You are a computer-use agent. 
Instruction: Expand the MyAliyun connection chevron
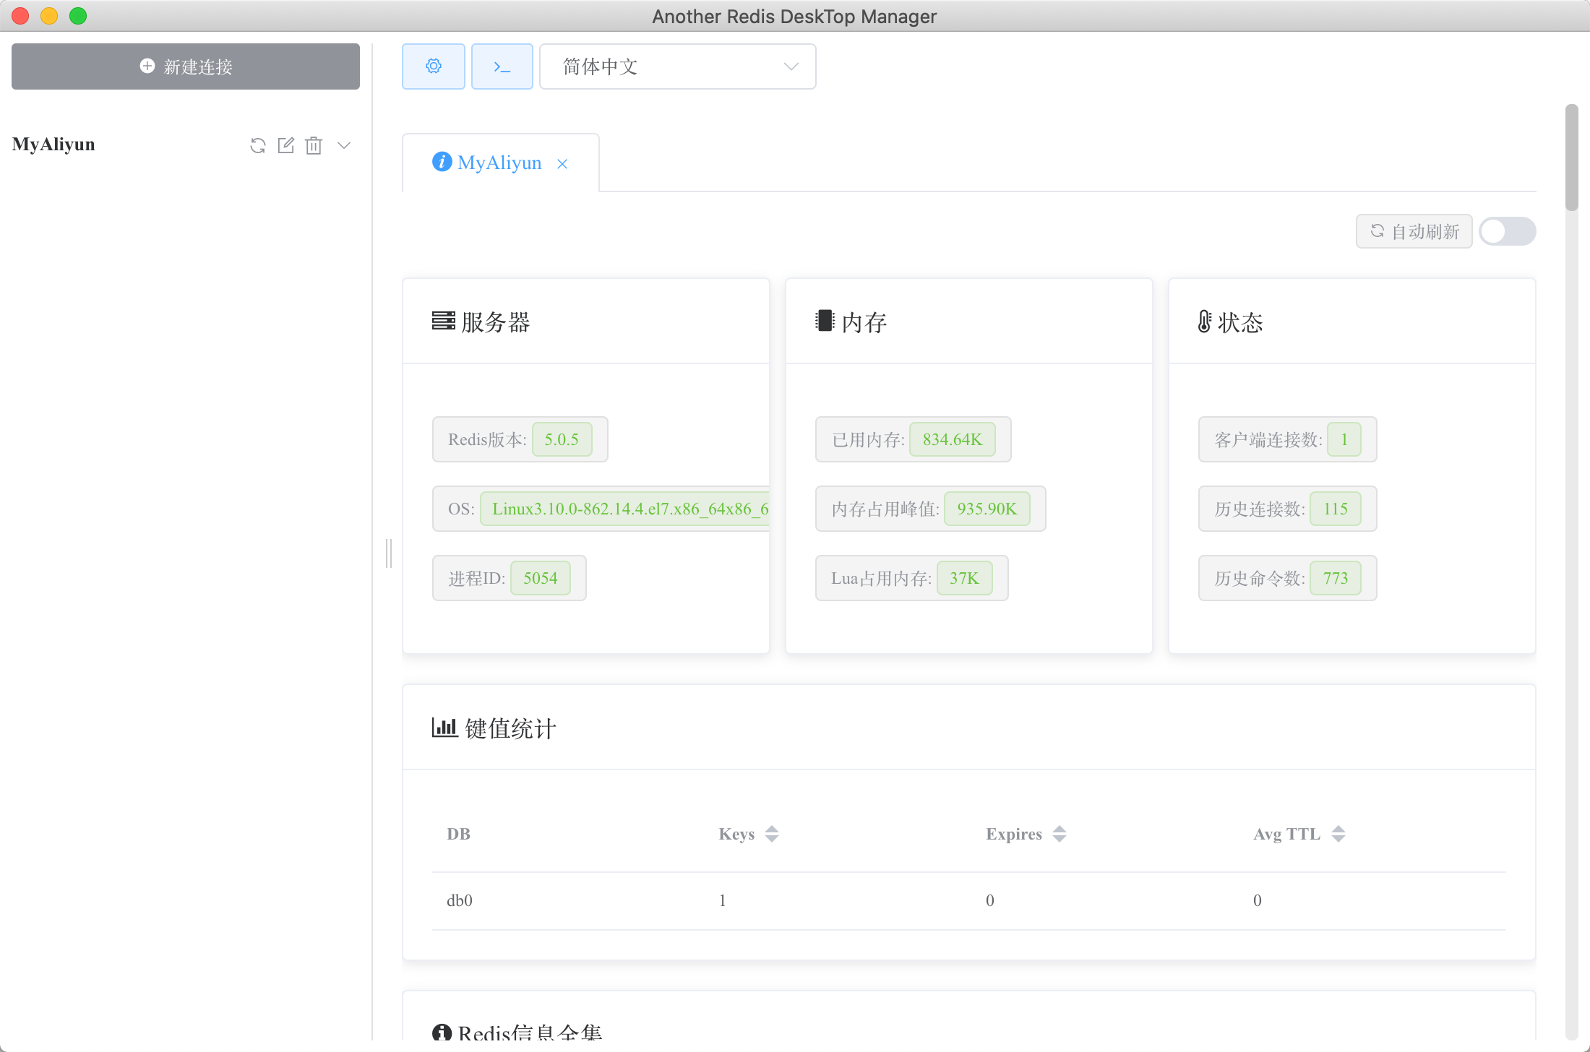coord(344,145)
